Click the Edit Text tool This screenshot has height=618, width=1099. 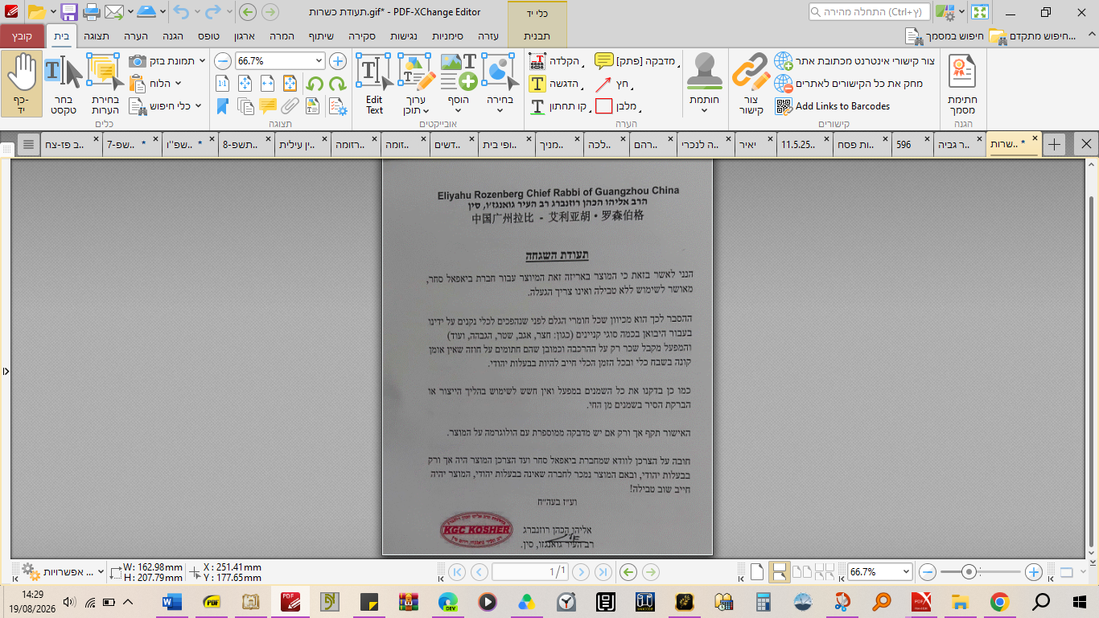[374, 84]
